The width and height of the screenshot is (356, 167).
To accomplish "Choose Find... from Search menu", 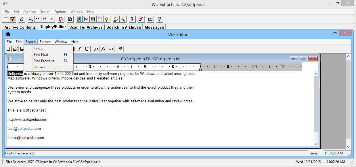I will pos(49,48).
